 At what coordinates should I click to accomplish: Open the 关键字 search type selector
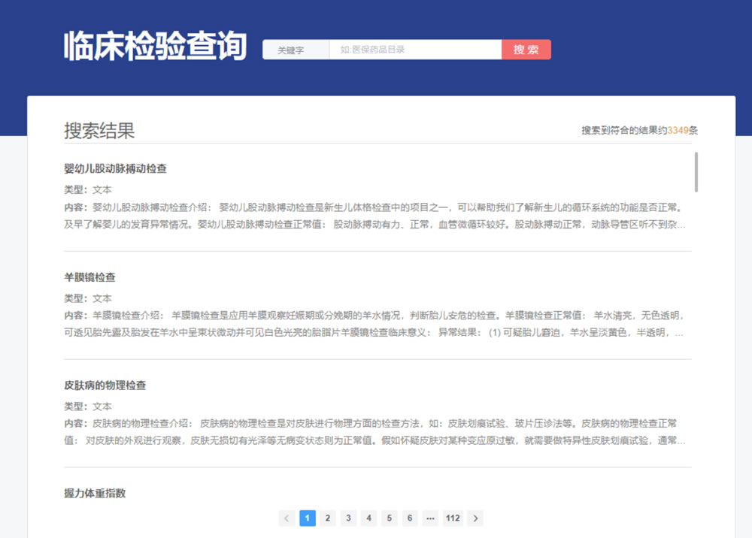(x=296, y=50)
